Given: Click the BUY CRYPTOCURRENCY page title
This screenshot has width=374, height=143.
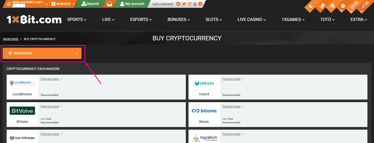Looking at the screenshot, I should (187, 38).
